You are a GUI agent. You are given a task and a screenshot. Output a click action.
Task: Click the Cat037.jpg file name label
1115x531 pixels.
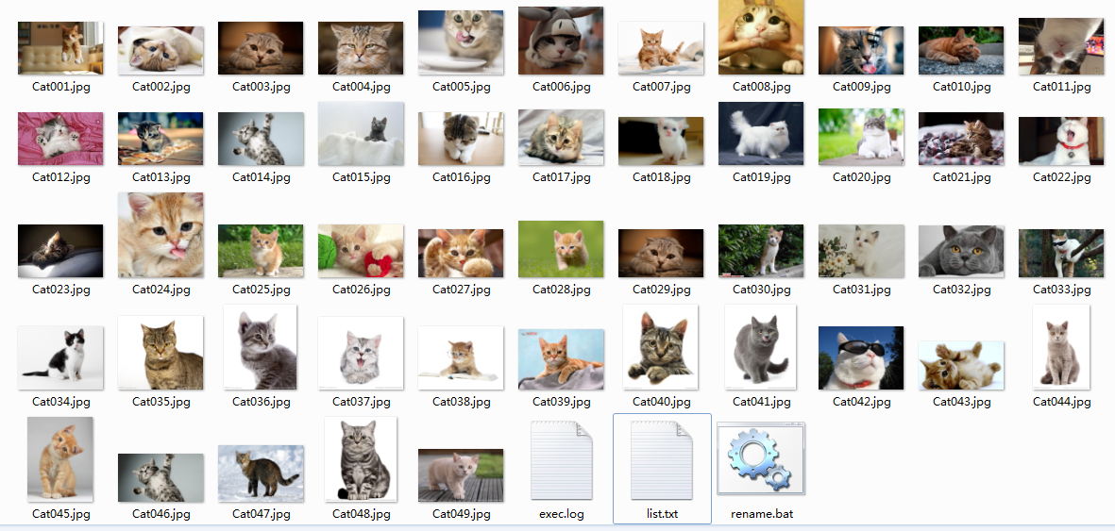(362, 402)
